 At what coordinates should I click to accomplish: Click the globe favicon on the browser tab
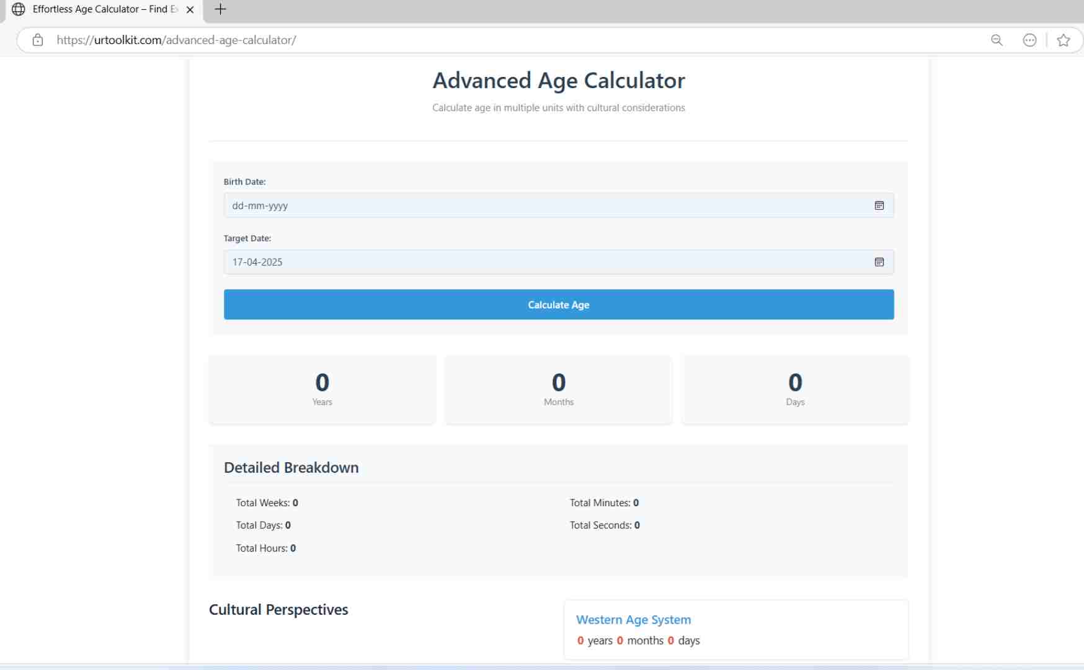pyautogui.click(x=18, y=9)
